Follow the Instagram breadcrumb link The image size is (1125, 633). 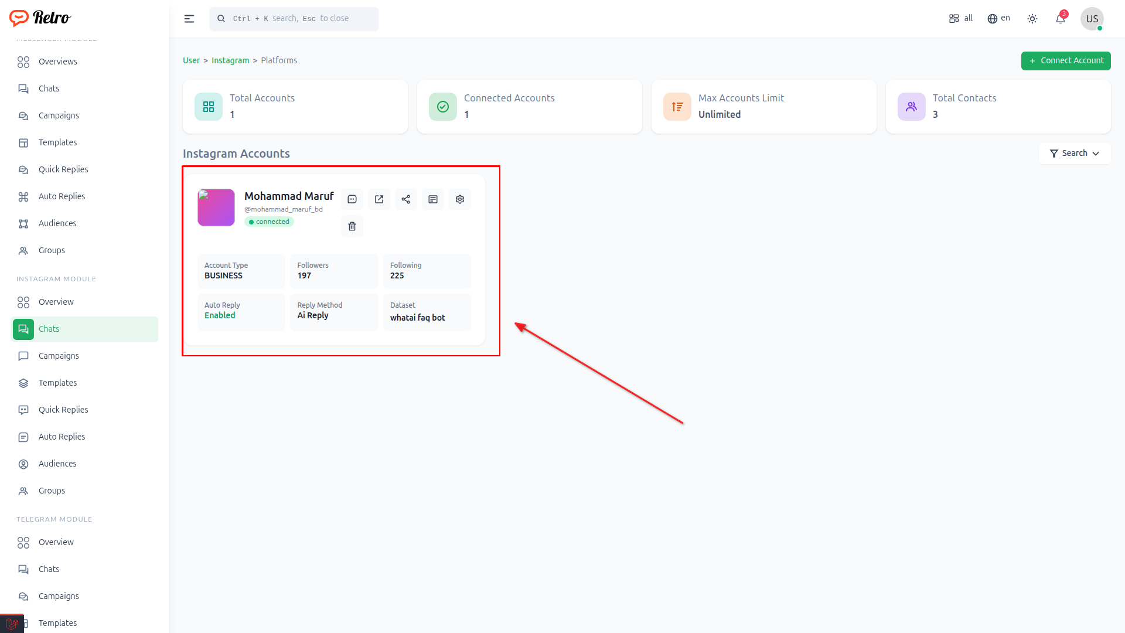[x=230, y=60]
